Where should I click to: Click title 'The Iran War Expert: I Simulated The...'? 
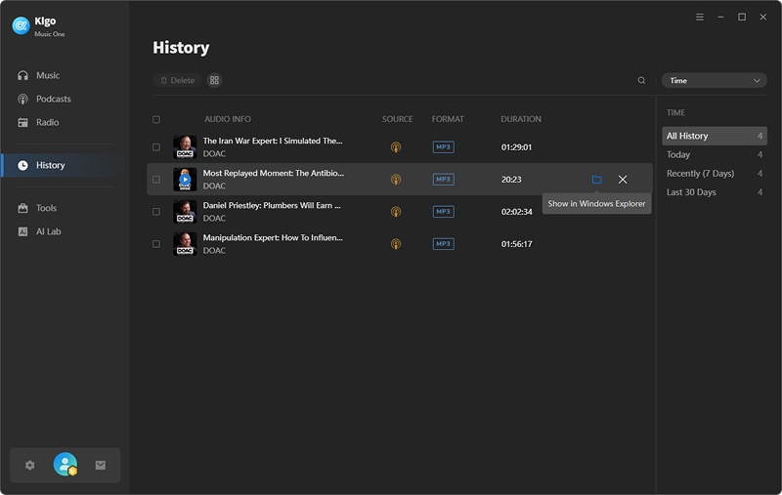click(273, 141)
